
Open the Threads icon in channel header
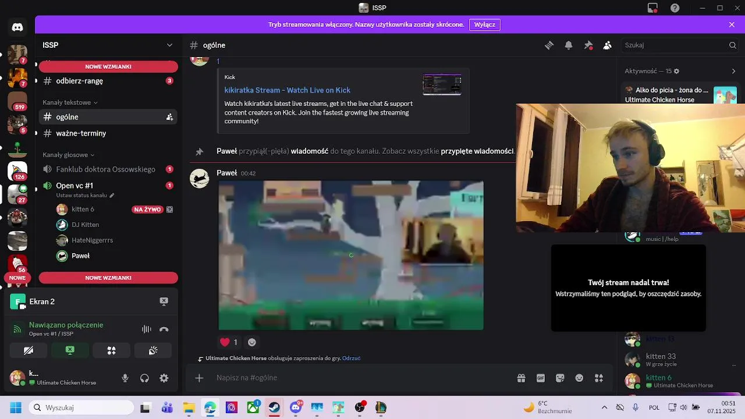pos(549,45)
